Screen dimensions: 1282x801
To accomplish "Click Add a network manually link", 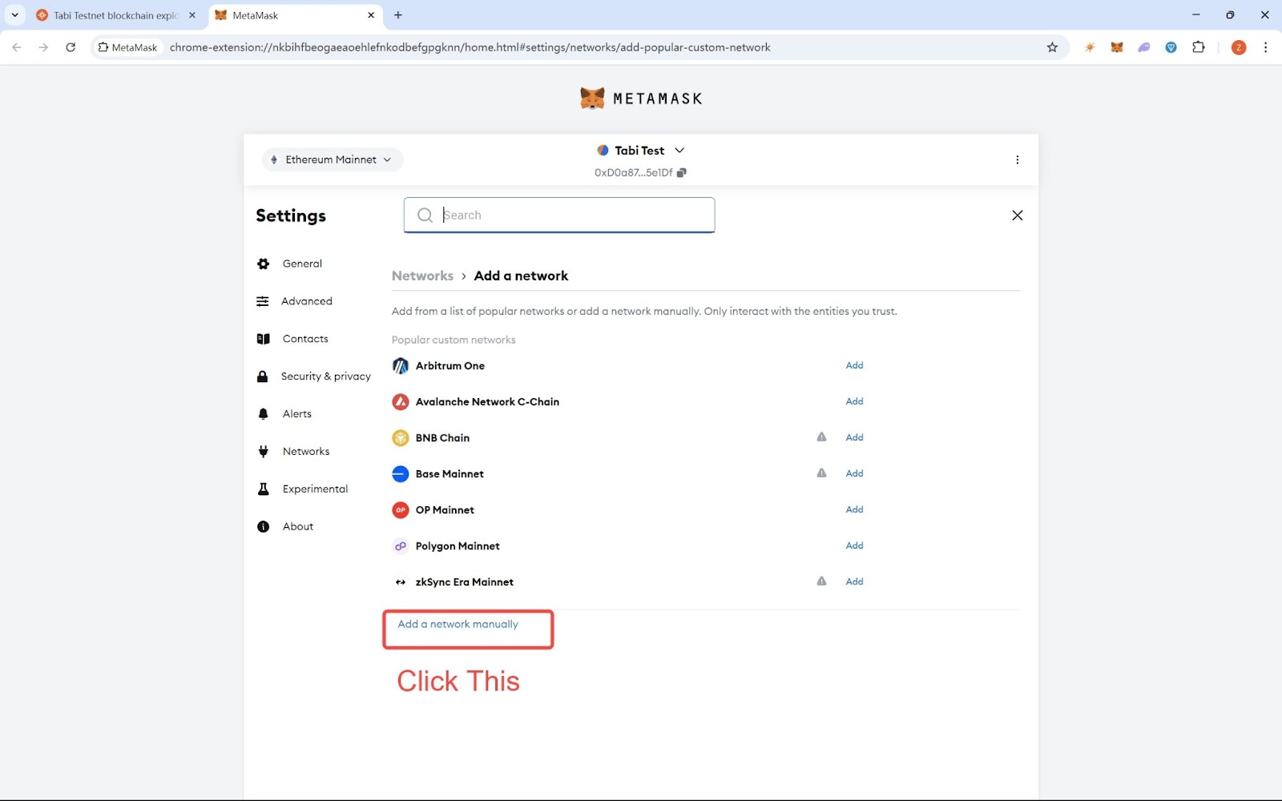I will pos(458,624).
